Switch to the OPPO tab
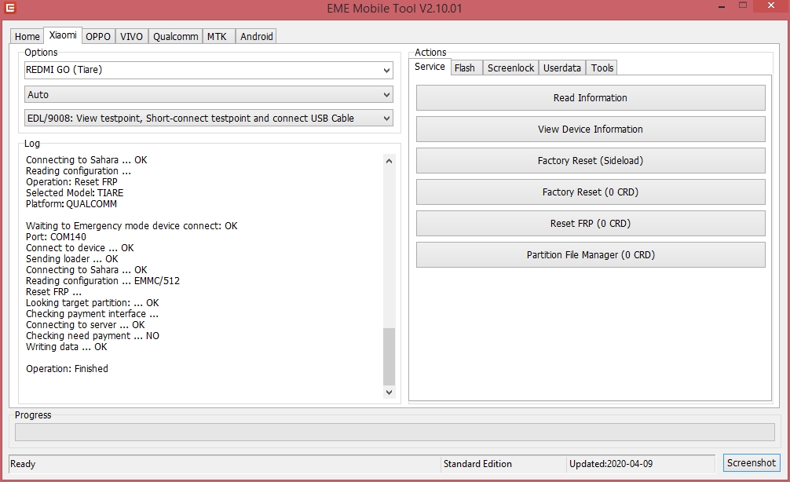790x482 pixels. click(98, 36)
